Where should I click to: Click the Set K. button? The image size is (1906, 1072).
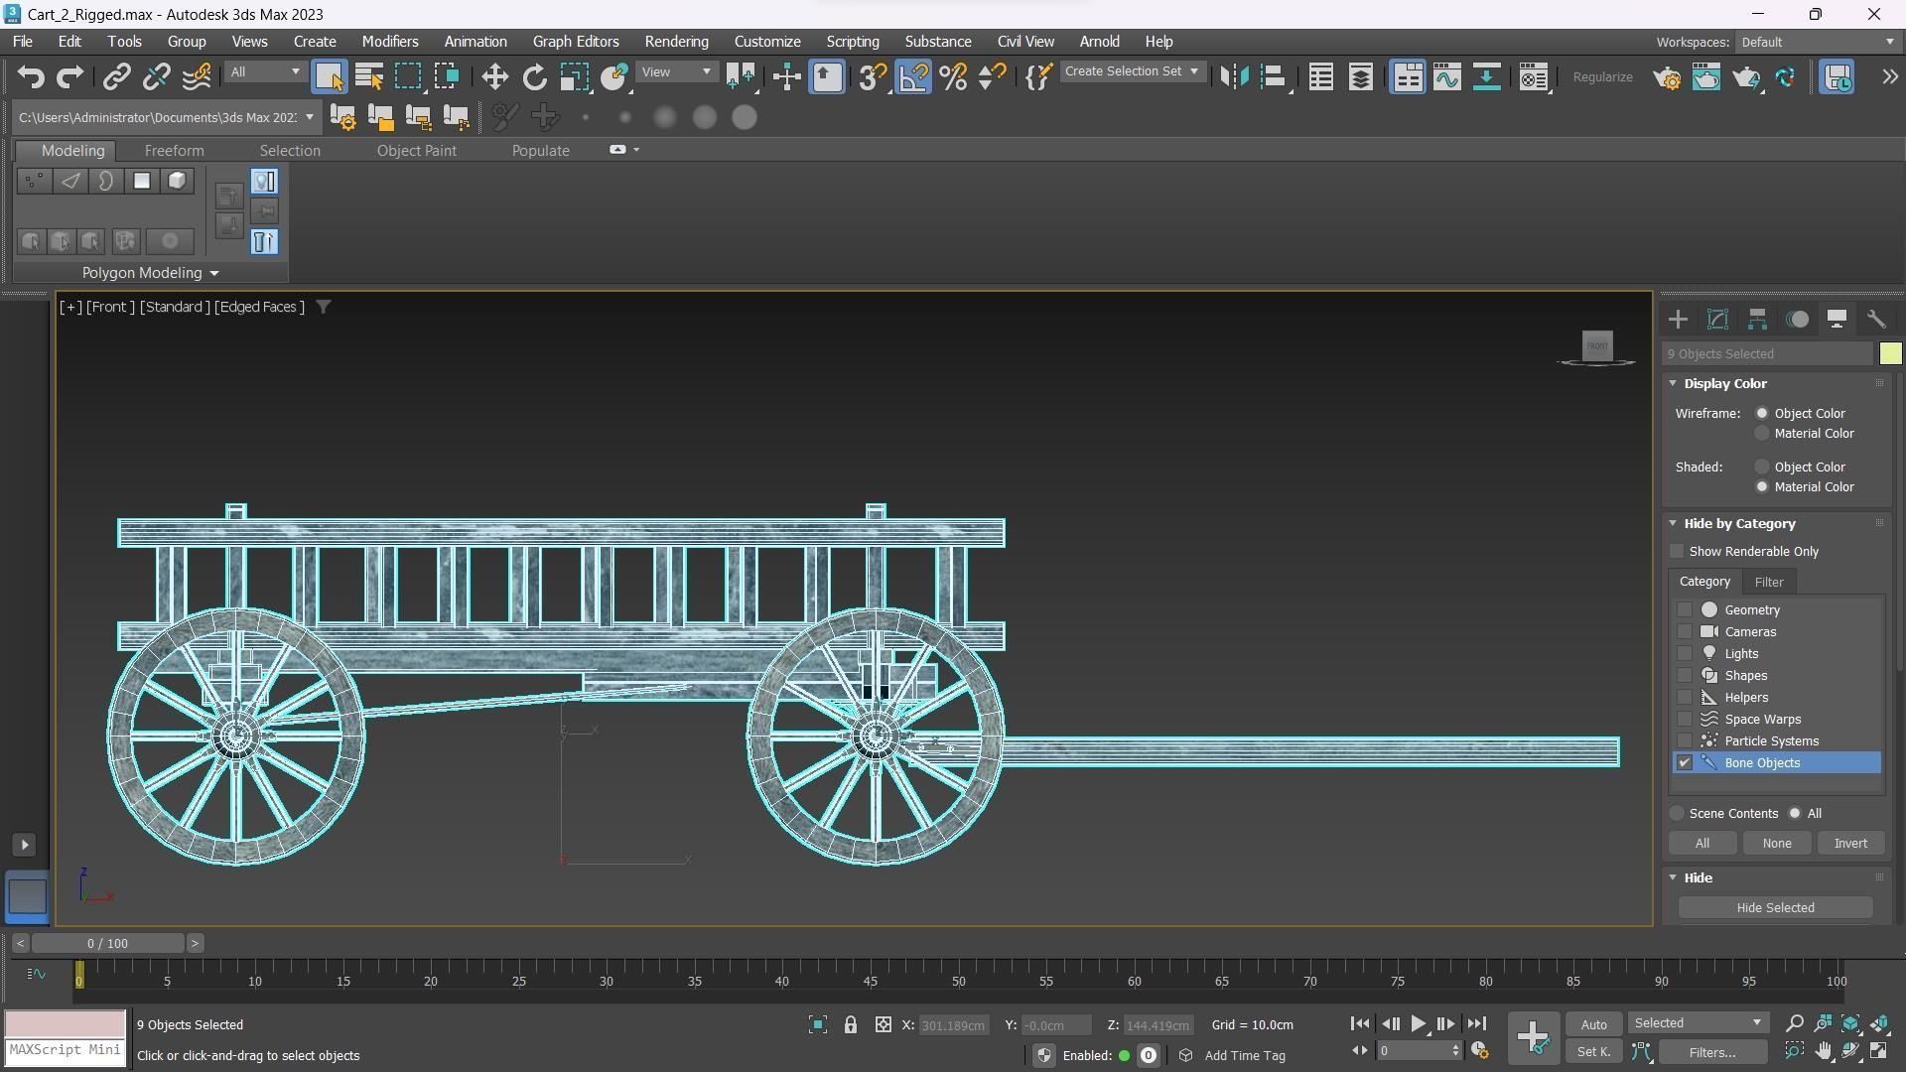[1593, 1052]
